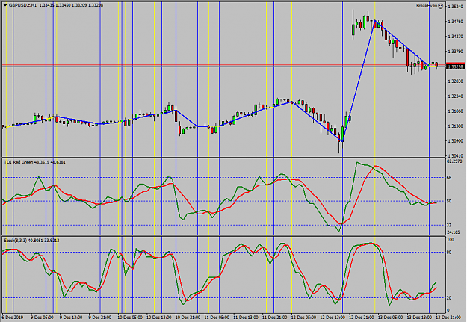The height and width of the screenshot is (322, 467).
Task: Click the 9 Dec 13:00 time axis label
Action: [x=71, y=318]
